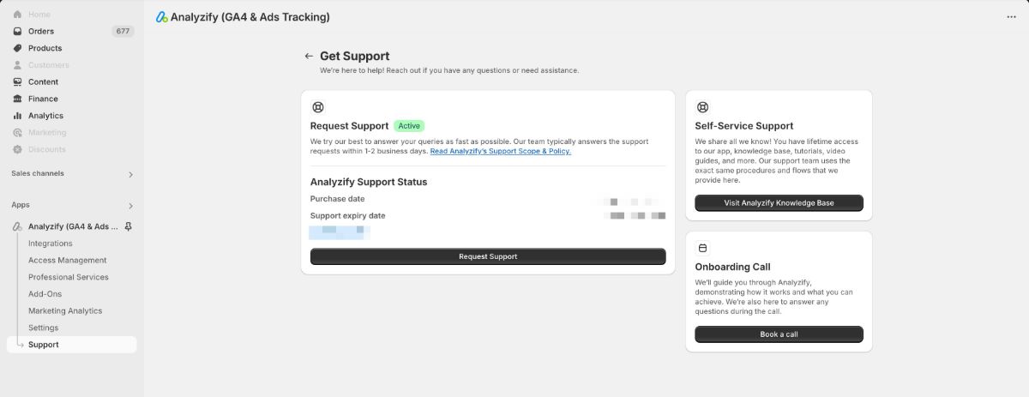Click Visit Analyzify Knowledge Base button
The width and height of the screenshot is (1029, 397).
point(779,203)
